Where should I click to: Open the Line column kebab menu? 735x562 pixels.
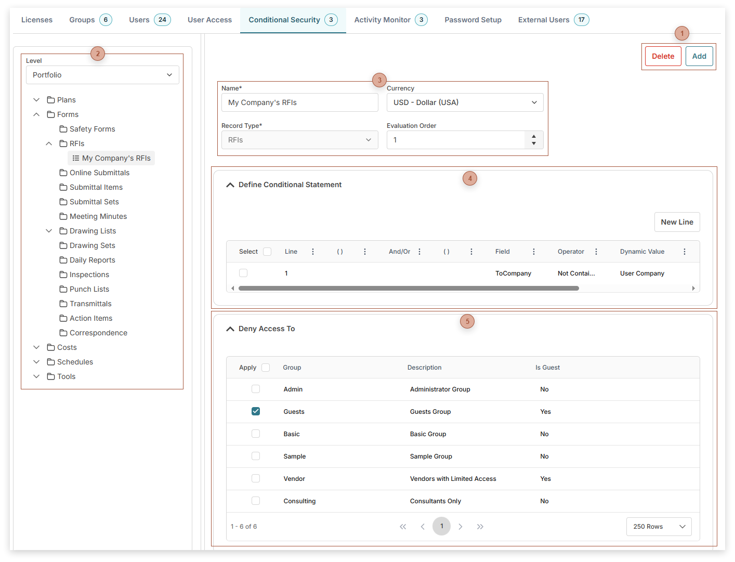click(312, 251)
